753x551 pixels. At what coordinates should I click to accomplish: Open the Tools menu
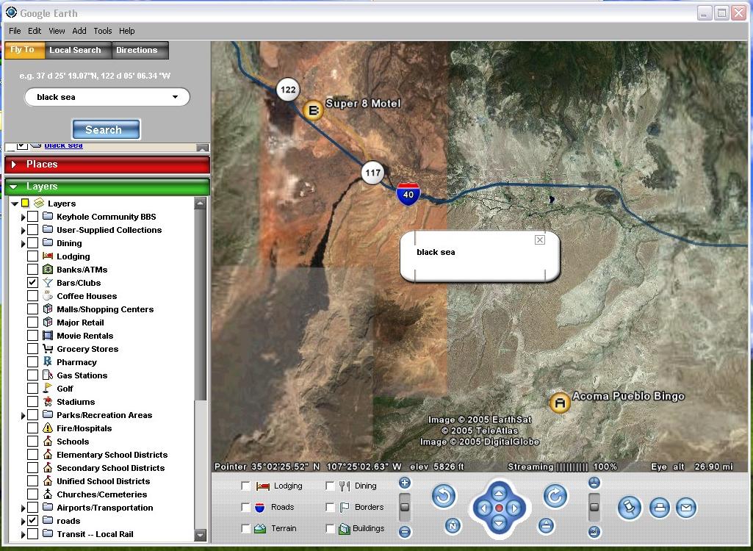103,31
